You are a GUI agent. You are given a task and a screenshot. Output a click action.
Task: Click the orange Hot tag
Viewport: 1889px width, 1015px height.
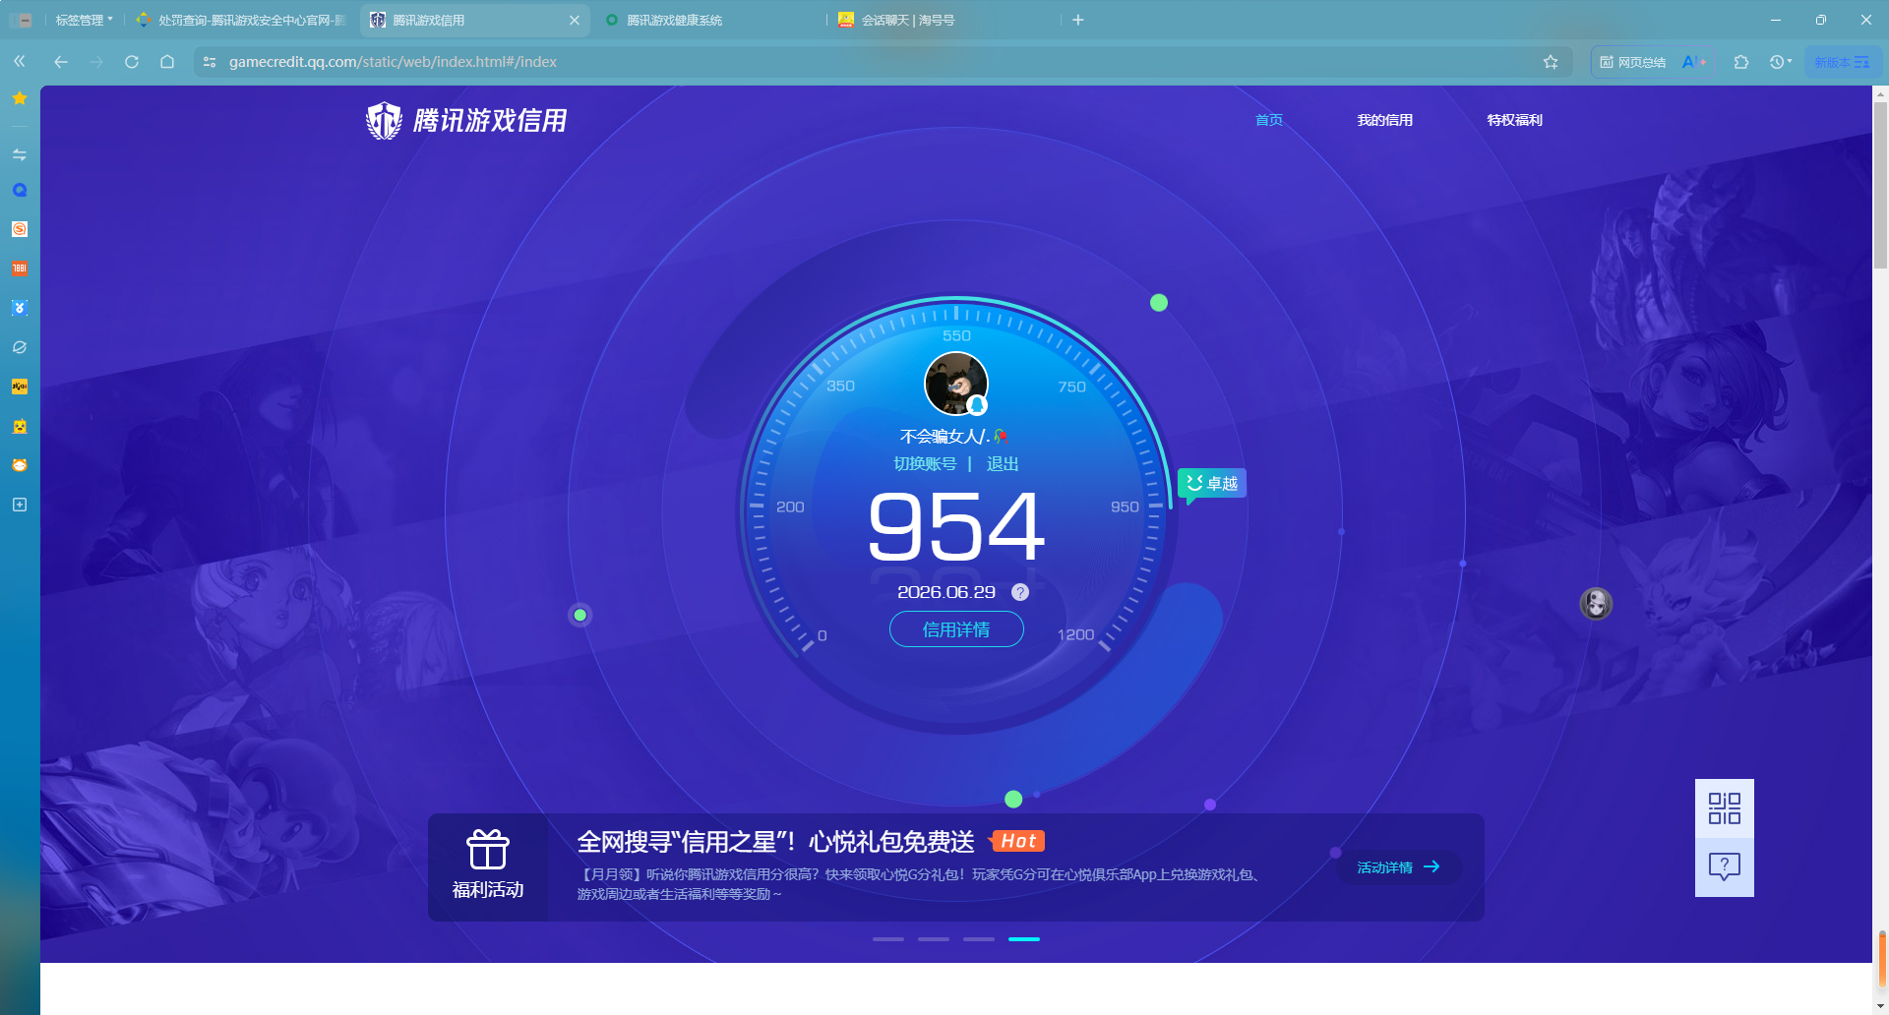coord(1017,841)
